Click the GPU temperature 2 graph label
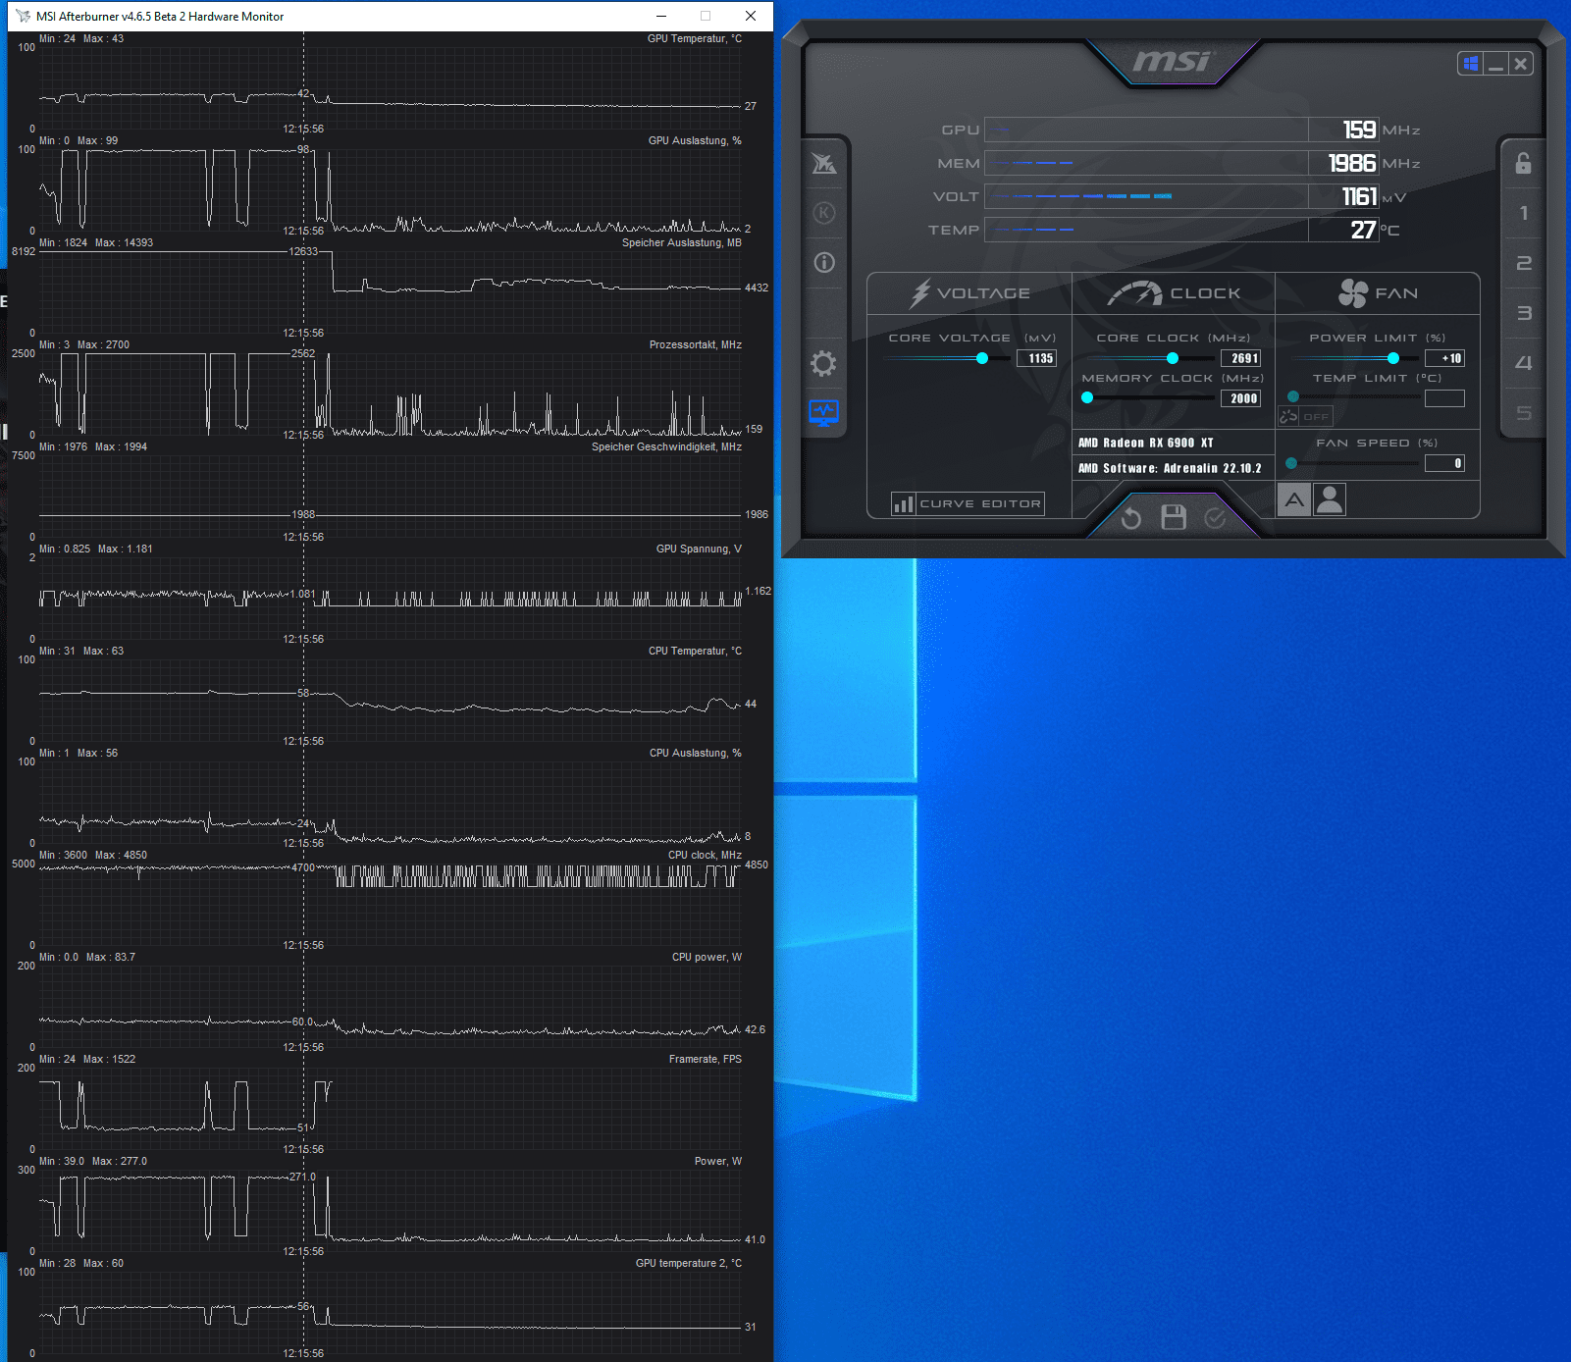Viewport: 1571px width, 1362px height. tap(689, 1263)
